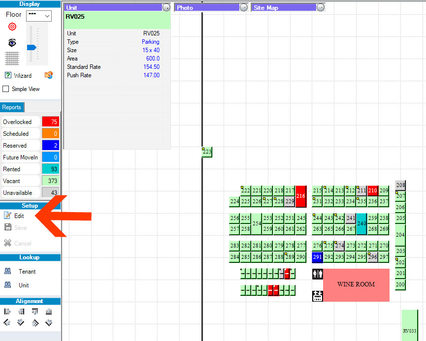This screenshot has height=341, width=426.
Task: Select the Rented report row
Action: click(x=30, y=169)
